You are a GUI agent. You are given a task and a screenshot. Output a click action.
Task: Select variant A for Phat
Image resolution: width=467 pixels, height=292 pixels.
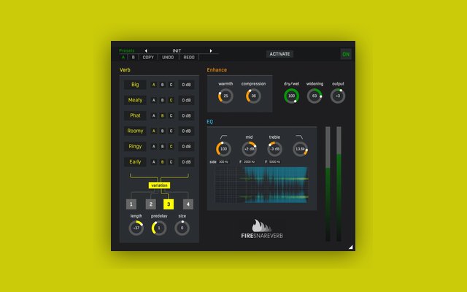pos(154,115)
